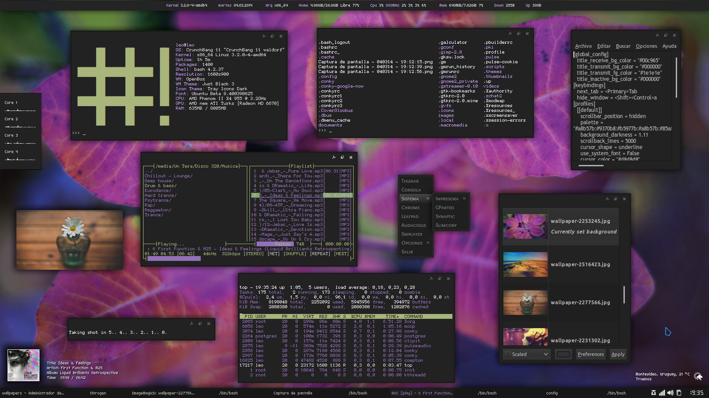The image size is (709, 398).
Task: Switch to ImageMagick: wallpaper taskbar entry
Action: 163,393
